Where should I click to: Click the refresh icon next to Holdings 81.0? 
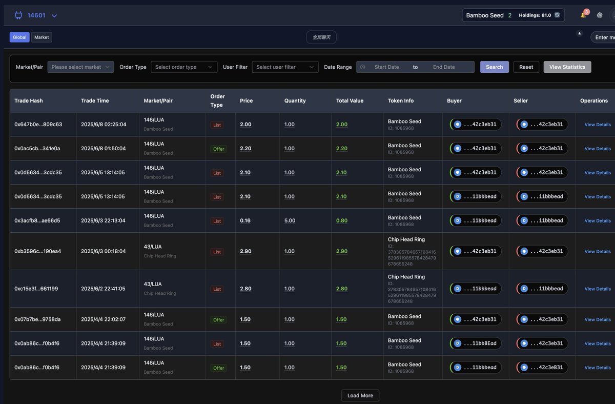coord(557,15)
